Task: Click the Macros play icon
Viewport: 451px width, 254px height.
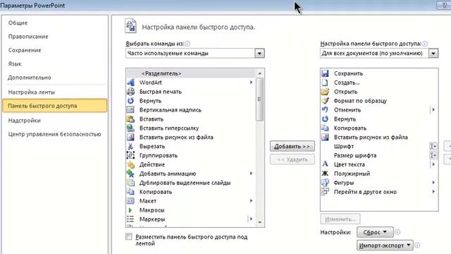Action: click(130, 210)
